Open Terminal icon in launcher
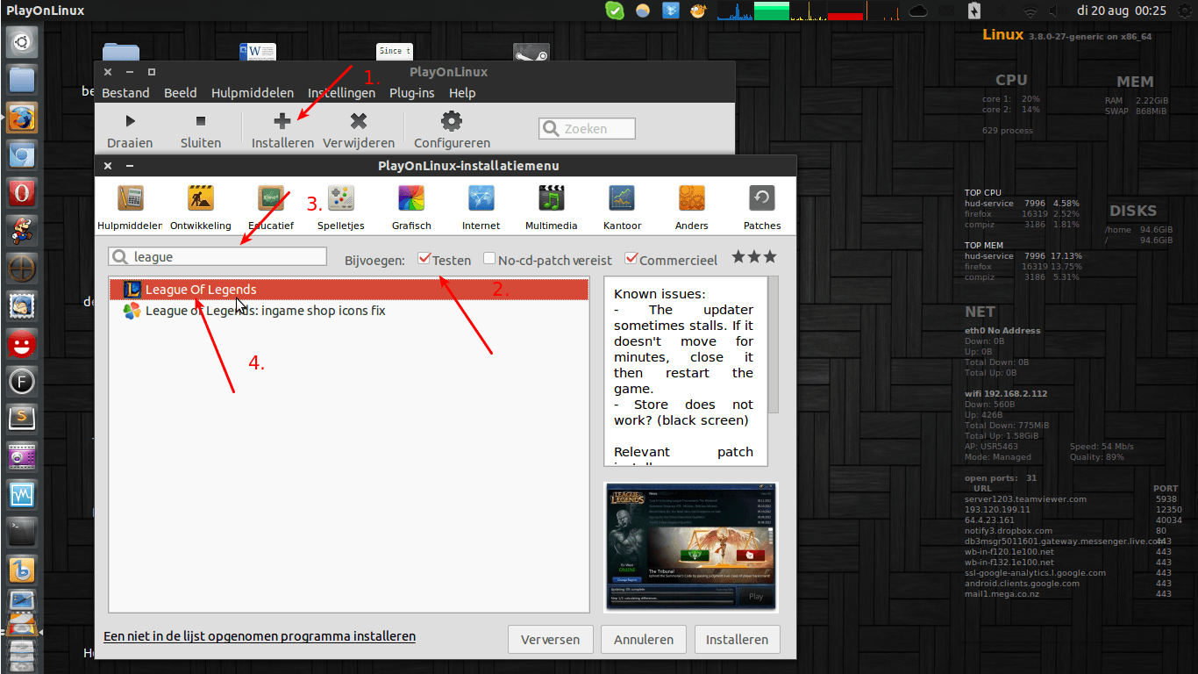Viewport: 1198px width, 674px height. point(22,532)
